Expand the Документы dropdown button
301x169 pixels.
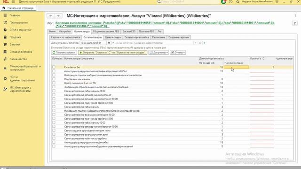[x=158, y=53]
